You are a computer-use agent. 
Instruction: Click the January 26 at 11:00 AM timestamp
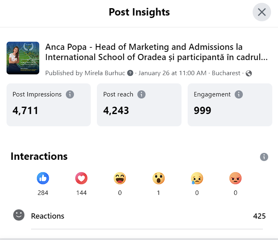tap(173, 73)
